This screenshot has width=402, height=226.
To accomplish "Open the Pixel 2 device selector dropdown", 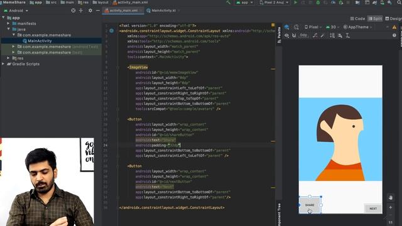I will point(274,3).
